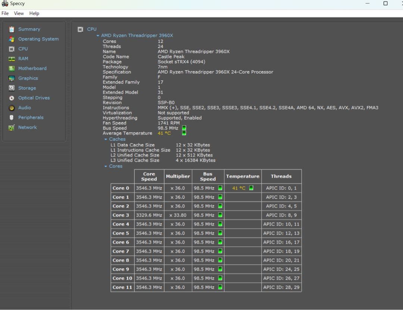Viewport: 403px width, 310px height.
Task: Click Core 10 bus speed graph icon
Action: (x=220, y=278)
